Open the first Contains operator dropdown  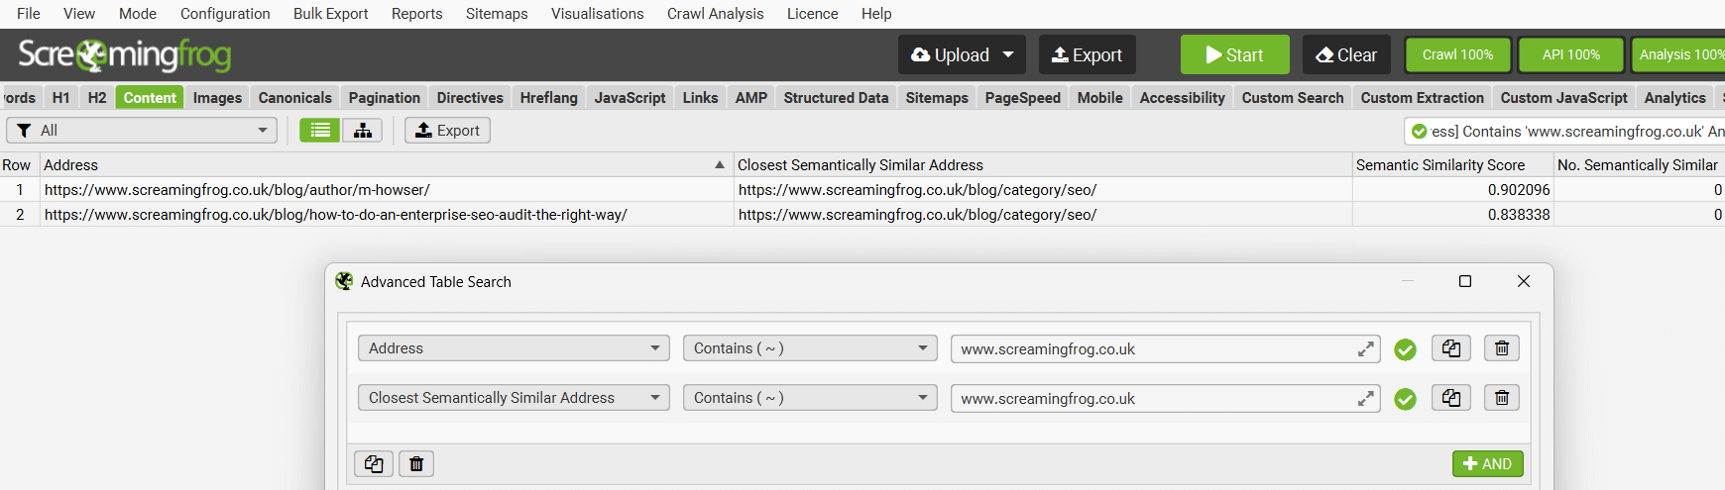(810, 348)
